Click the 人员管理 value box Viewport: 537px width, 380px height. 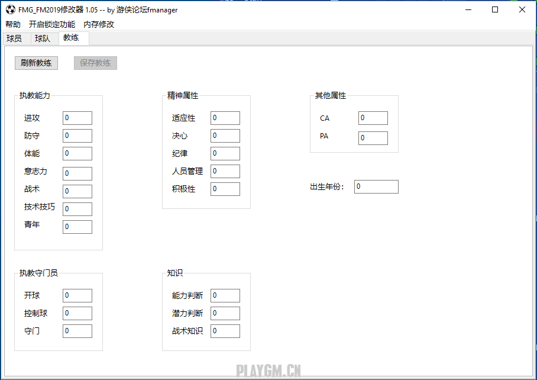225,171
